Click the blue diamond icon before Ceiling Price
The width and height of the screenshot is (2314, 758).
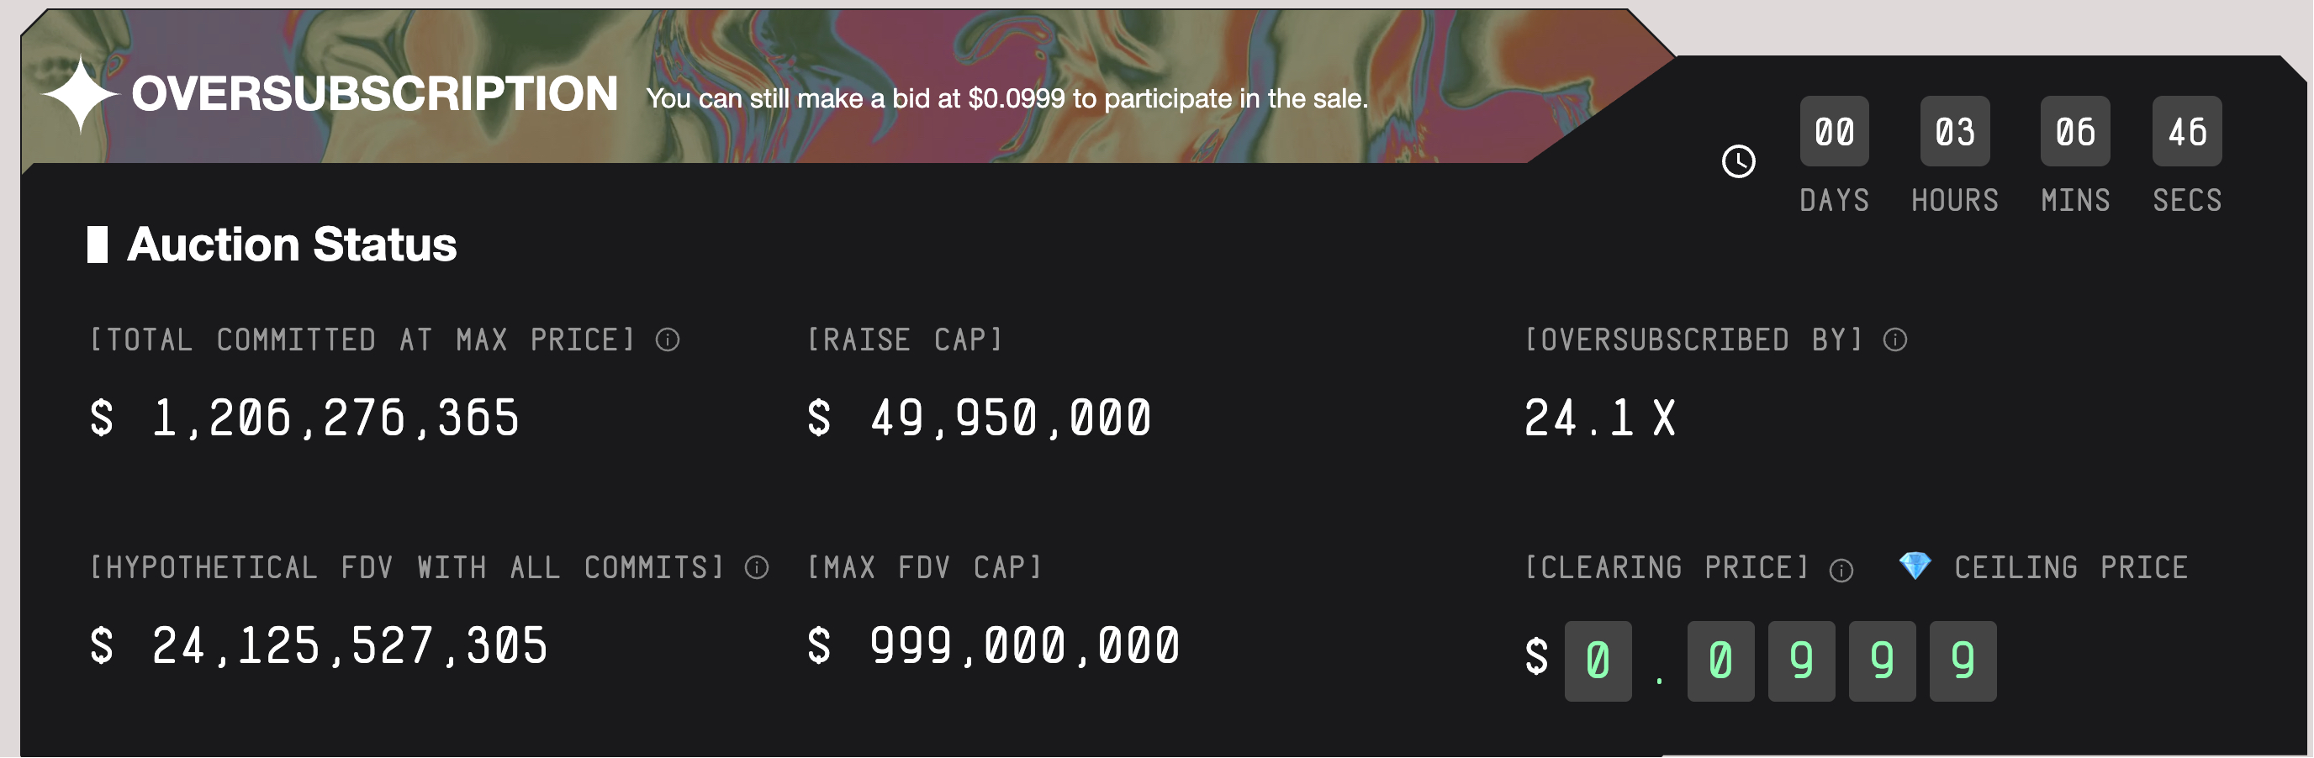coord(1915,566)
